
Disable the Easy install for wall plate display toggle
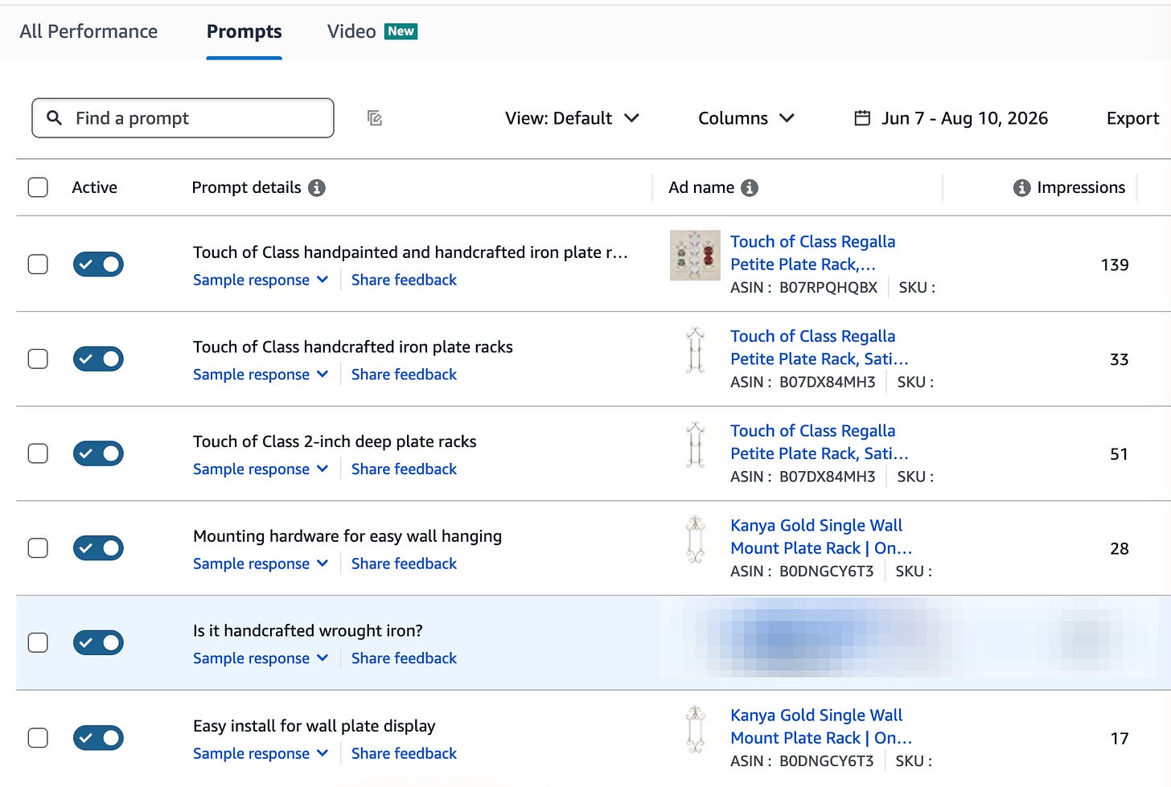pos(98,737)
